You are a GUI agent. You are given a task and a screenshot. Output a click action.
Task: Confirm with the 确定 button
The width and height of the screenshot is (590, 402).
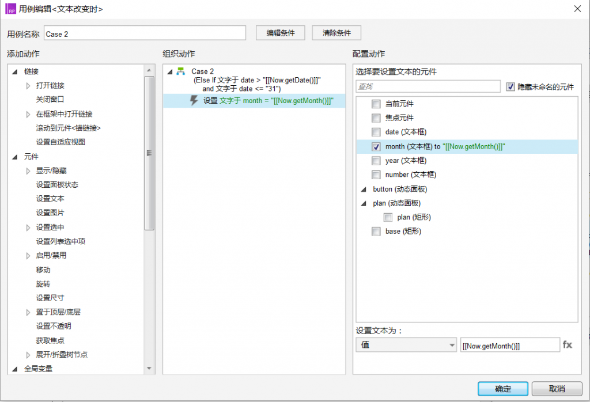(x=502, y=389)
